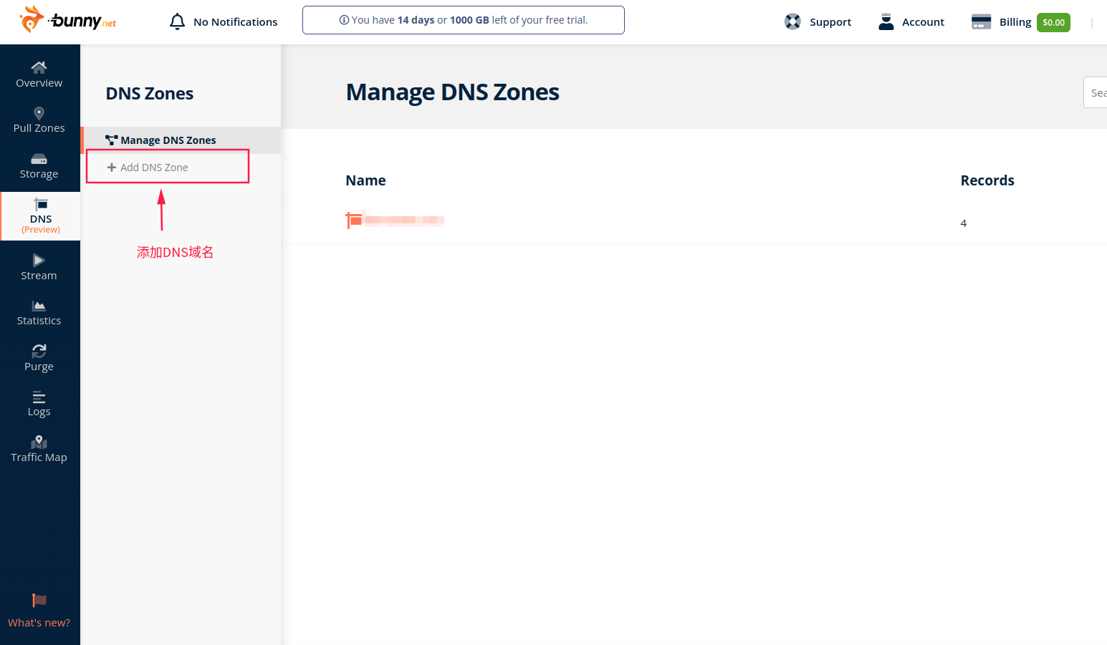Click the search field
This screenshot has width=1107, height=645.
pos(1096,93)
